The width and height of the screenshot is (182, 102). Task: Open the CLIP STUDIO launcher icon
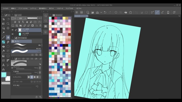click(82, 12)
